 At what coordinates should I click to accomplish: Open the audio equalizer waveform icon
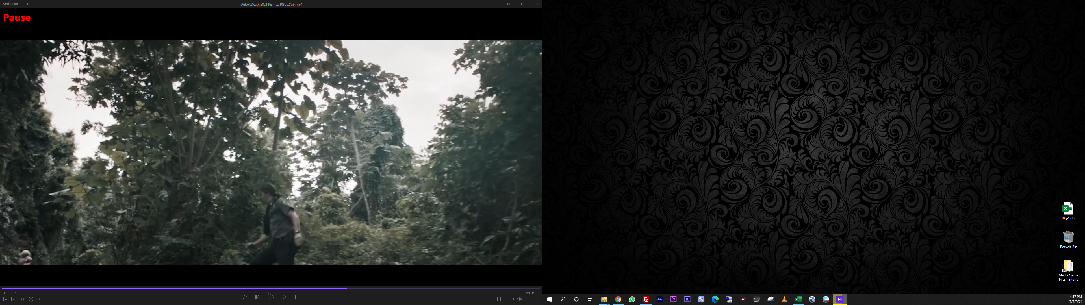pos(511,299)
